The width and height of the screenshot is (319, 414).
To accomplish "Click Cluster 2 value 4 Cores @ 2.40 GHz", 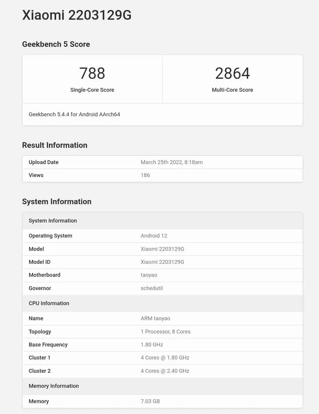I will [165, 371].
